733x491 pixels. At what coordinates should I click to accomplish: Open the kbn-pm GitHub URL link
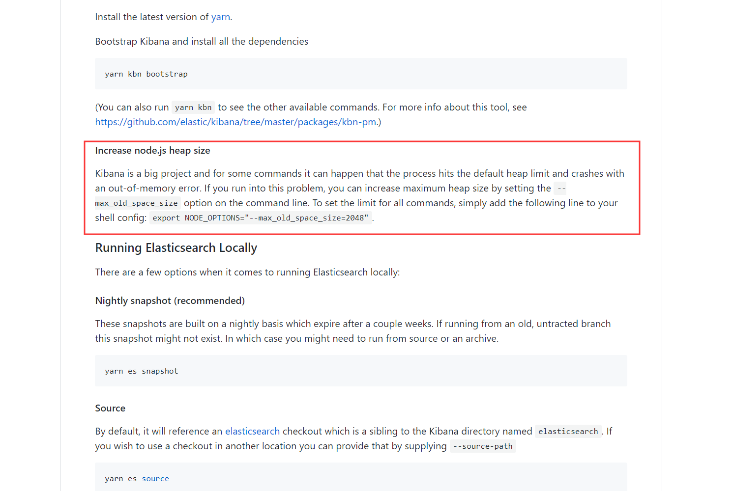point(236,122)
